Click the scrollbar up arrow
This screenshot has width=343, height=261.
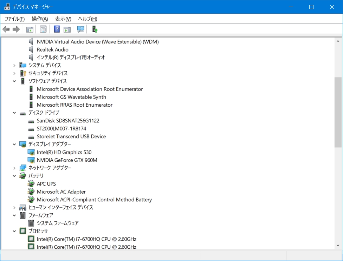[338, 41]
